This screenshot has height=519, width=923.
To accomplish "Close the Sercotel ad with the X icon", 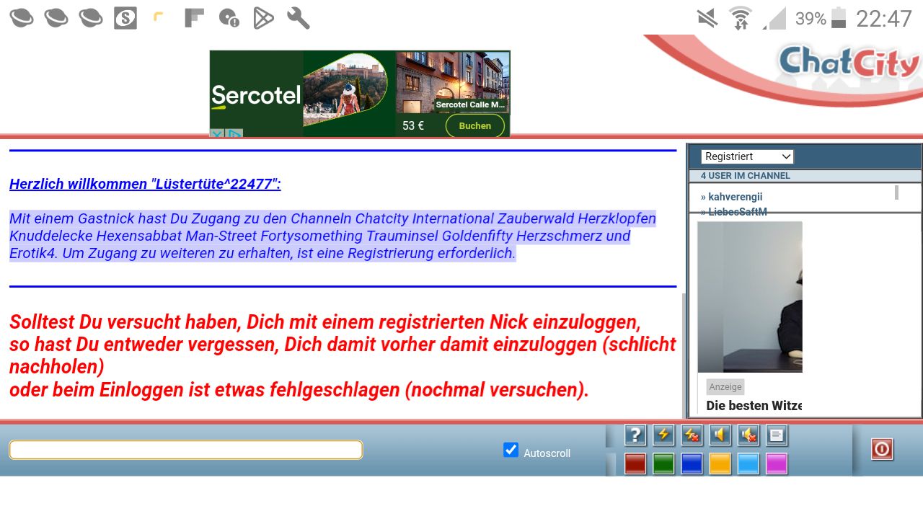I will (x=217, y=133).
